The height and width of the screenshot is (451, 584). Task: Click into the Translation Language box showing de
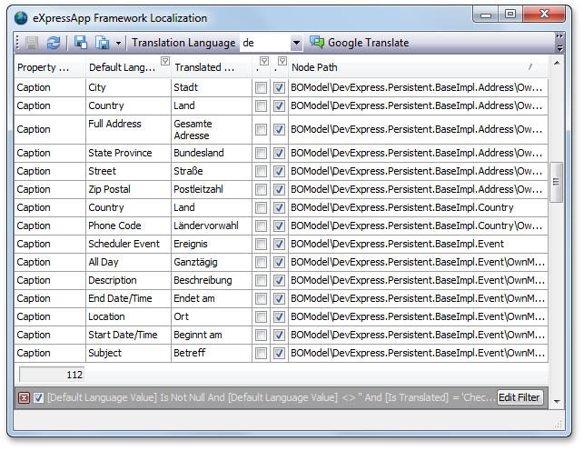(x=265, y=43)
